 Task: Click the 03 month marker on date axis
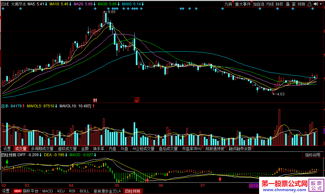(27, 185)
